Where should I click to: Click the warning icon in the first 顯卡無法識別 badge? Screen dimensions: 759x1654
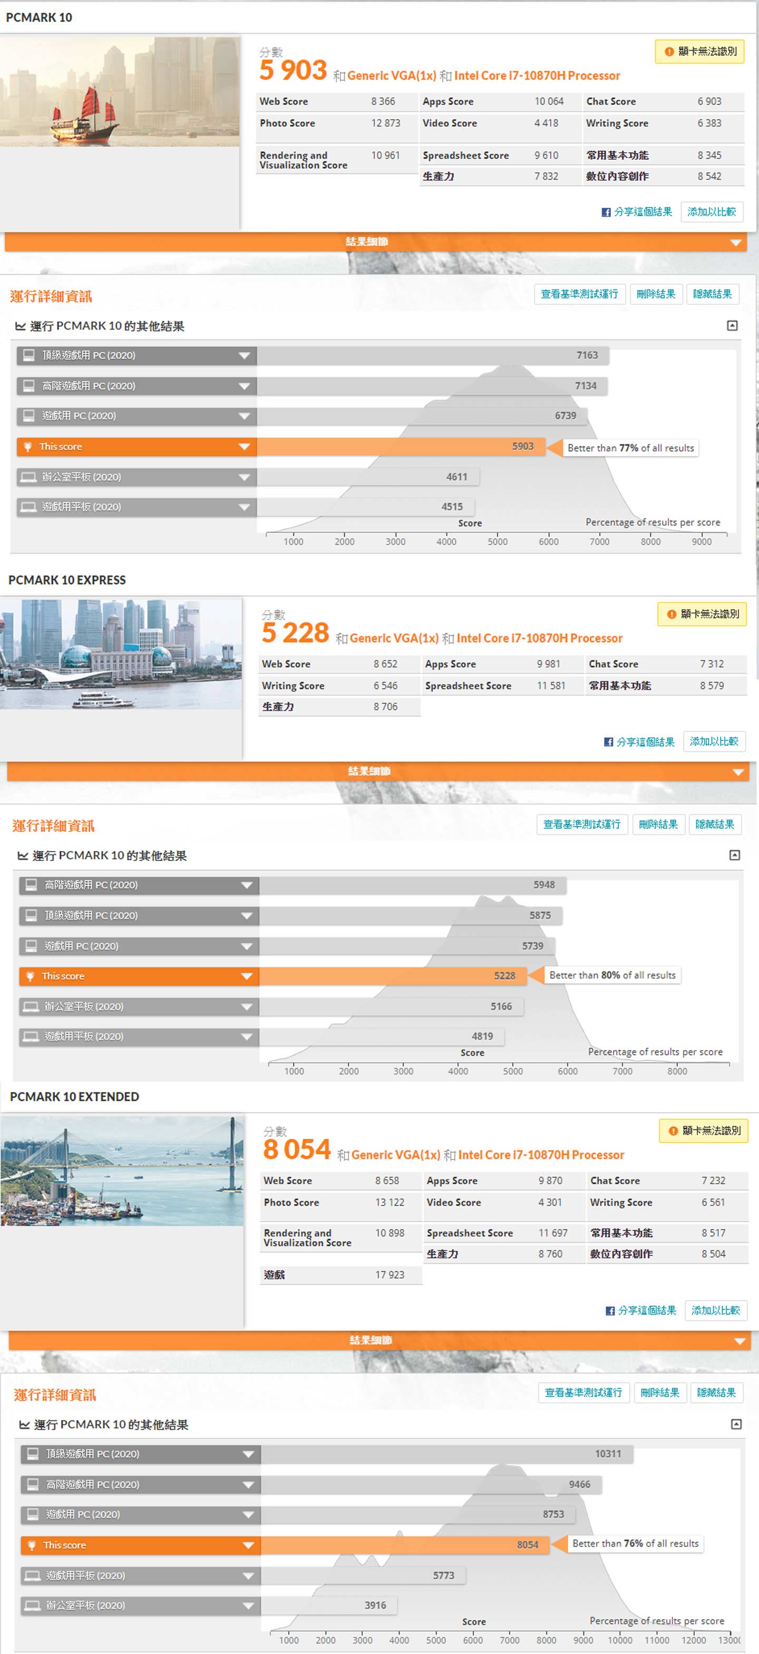(669, 51)
